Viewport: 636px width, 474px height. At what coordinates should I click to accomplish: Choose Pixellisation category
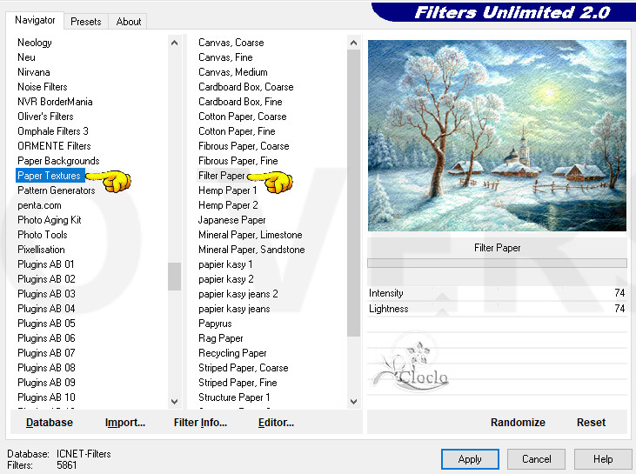pos(41,250)
